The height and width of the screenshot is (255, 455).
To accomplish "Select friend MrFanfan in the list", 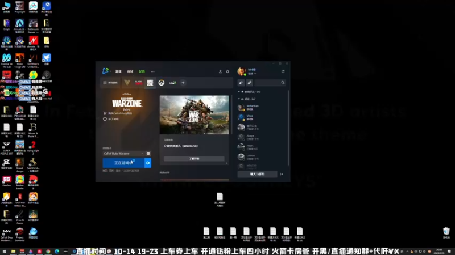I will pyautogui.click(x=262, y=108).
